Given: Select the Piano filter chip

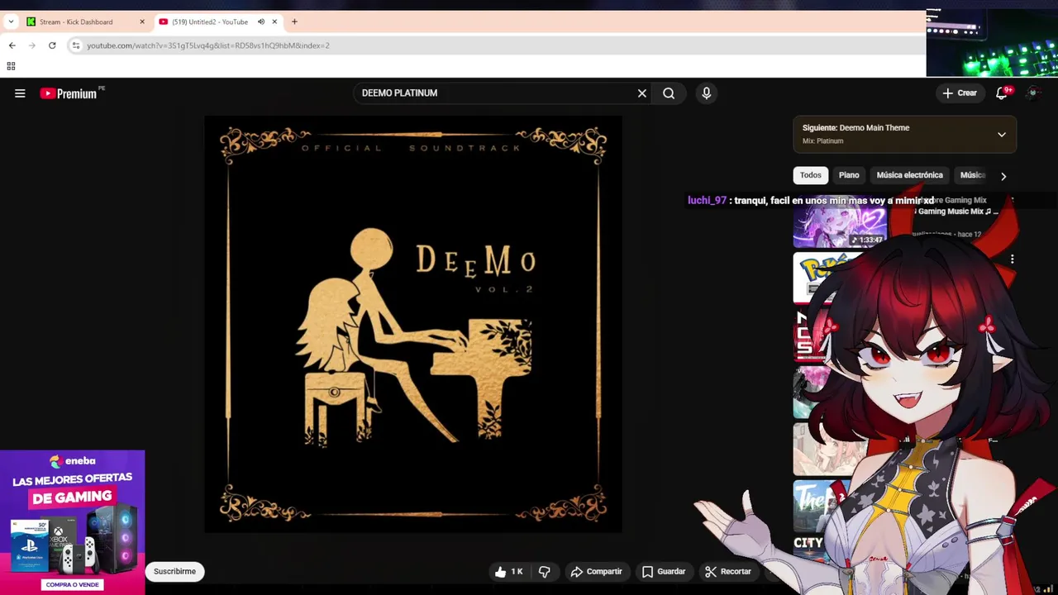Looking at the screenshot, I should click(x=849, y=175).
